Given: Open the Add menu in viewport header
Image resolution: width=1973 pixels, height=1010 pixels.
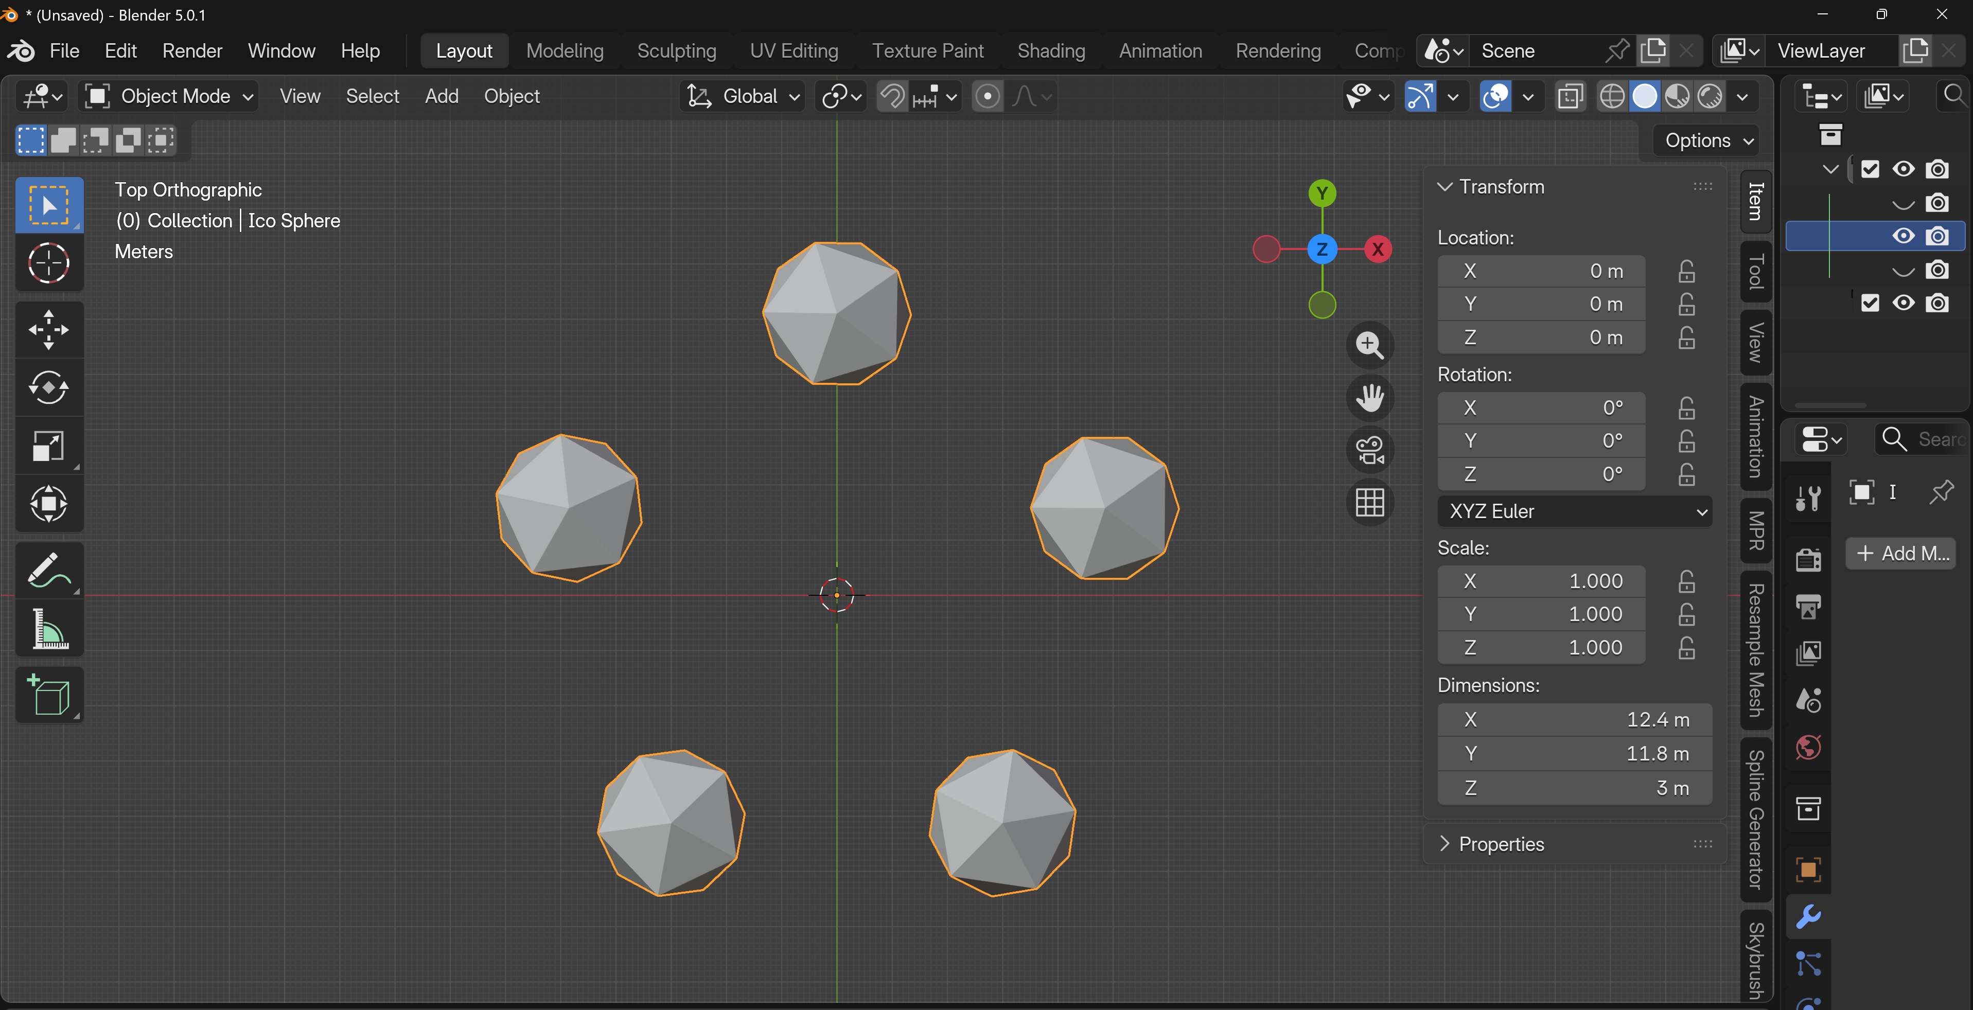Looking at the screenshot, I should point(442,97).
